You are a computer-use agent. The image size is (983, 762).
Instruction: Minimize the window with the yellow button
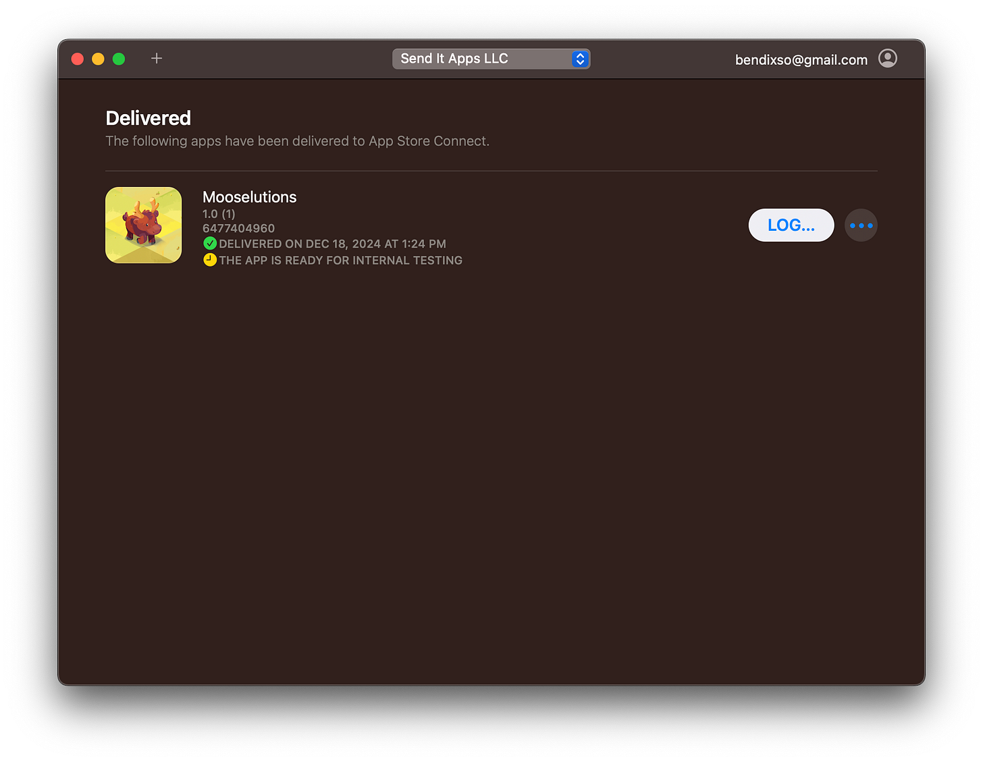point(98,59)
